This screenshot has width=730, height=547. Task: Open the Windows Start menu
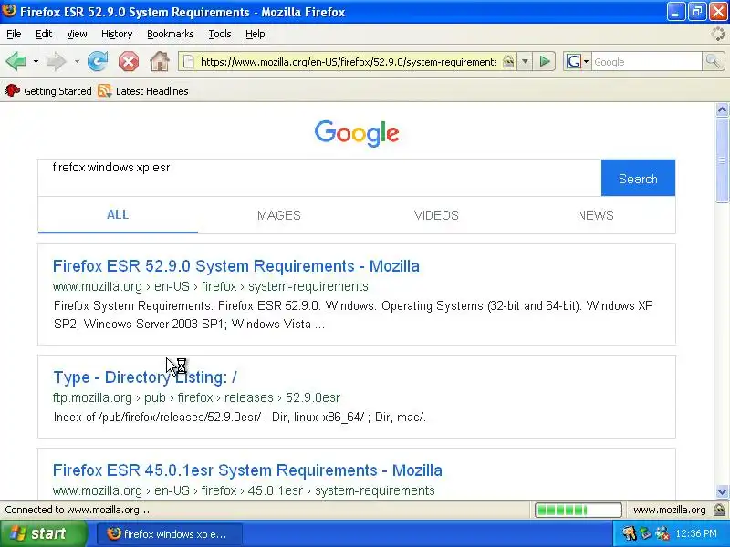pos(43,533)
